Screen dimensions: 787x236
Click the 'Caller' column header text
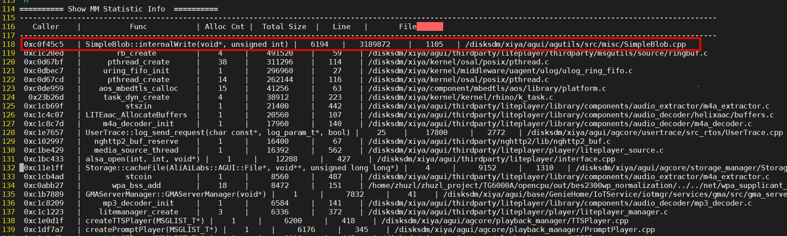pyautogui.click(x=46, y=26)
